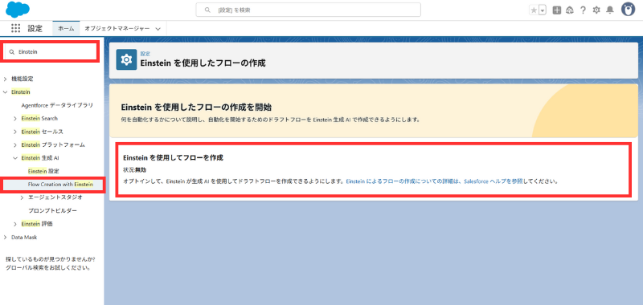Click the Quick Find magnifier icon
The image size is (643, 305).
click(12, 52)
